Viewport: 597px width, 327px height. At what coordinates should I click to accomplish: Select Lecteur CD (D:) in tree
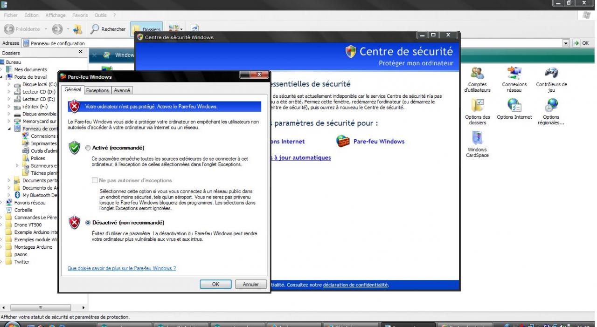pyautogui.click(x=35, y=92)
